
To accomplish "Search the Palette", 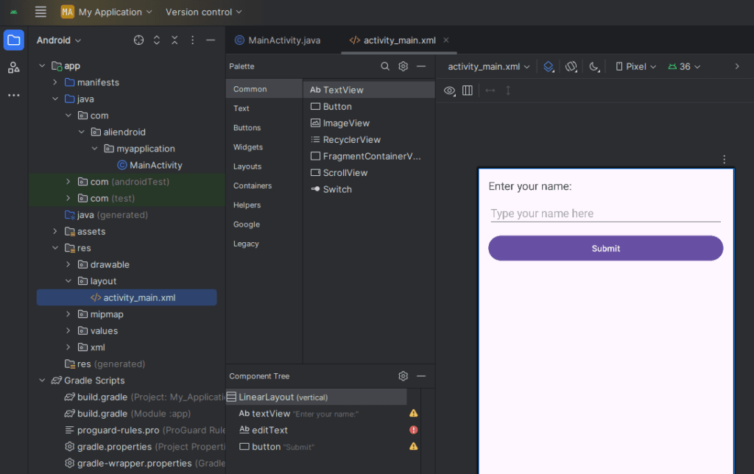I will coord(385,66).
